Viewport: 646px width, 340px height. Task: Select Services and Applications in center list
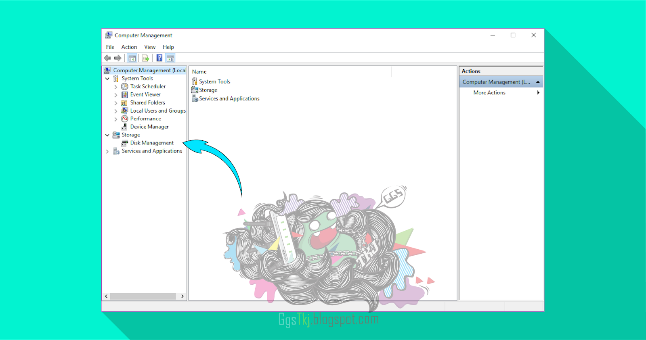coord(229,98)
